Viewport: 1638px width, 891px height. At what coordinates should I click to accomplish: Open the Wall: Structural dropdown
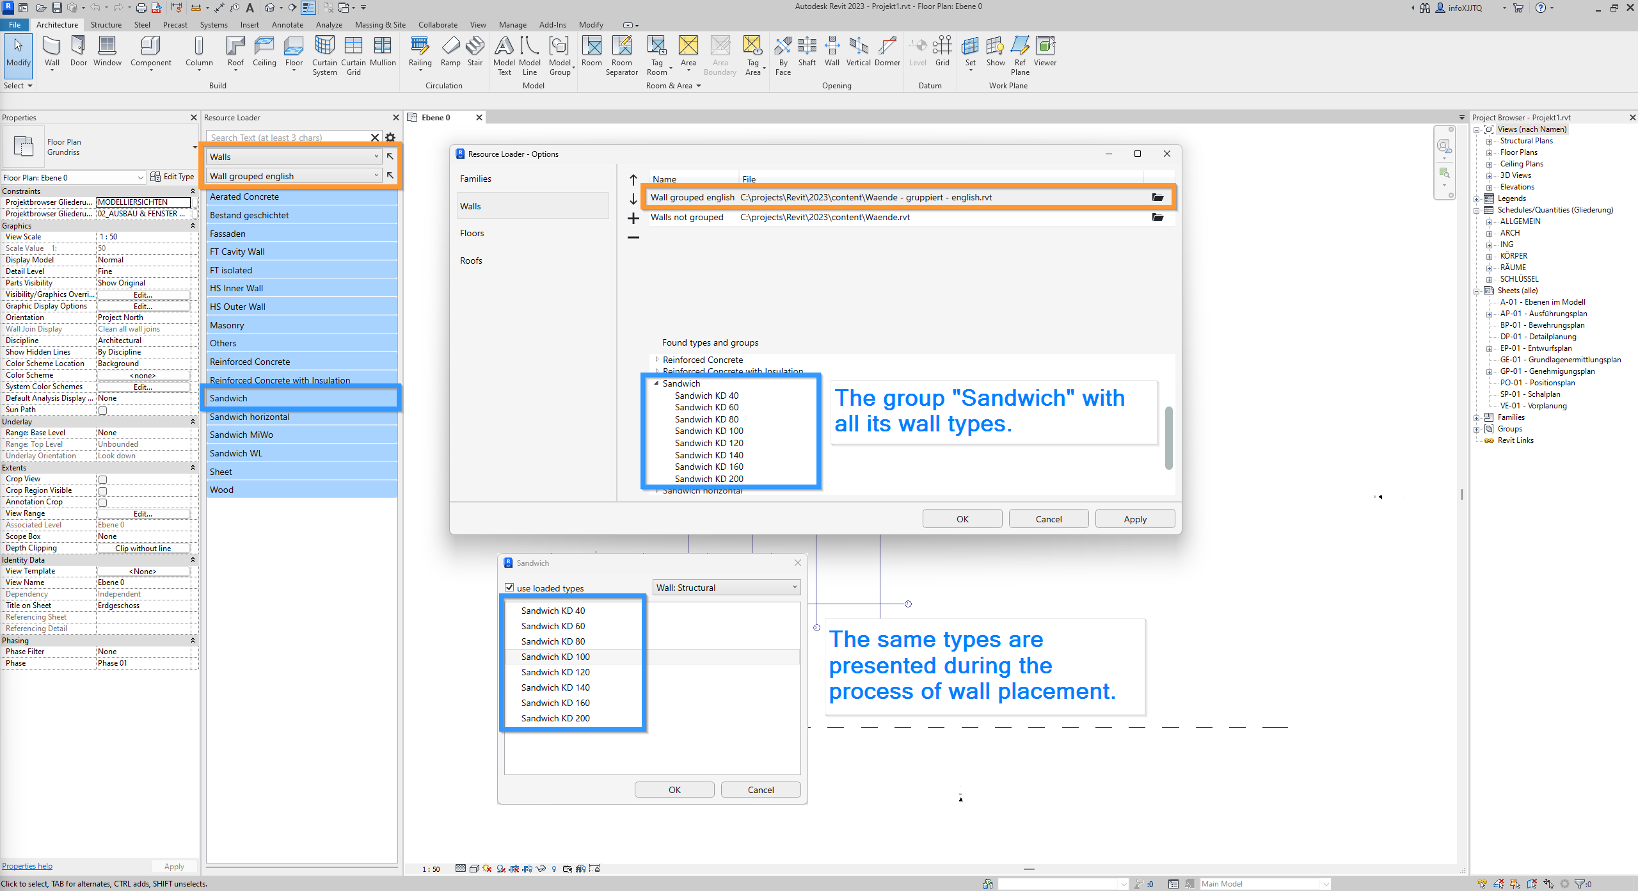tap(726, 588)
